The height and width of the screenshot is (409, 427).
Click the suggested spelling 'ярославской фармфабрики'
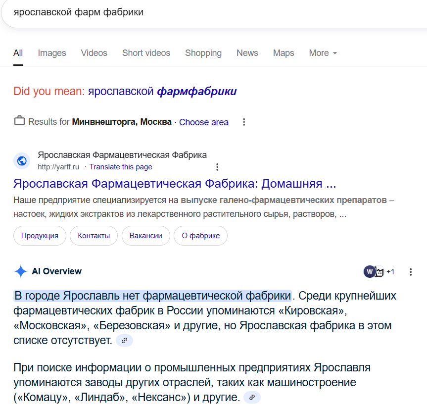click(x=162, y=91)
